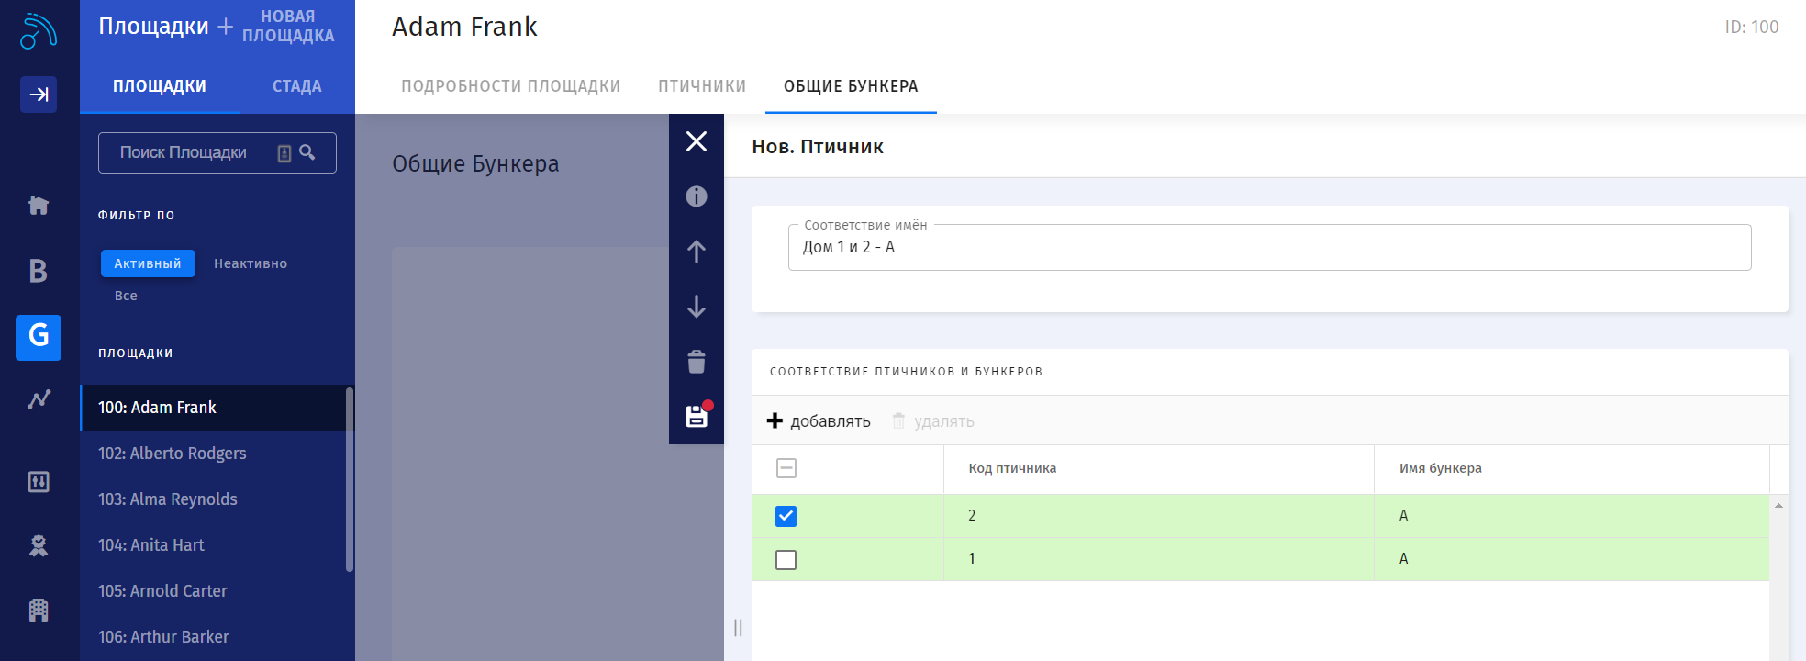Click the panel resize handle
1806x661 pixels.
click(x=738, y=628)
